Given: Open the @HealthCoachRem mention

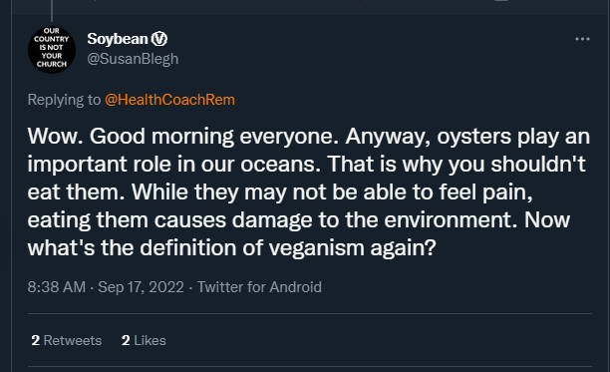Looking at the screenshot, I should 169,100.
